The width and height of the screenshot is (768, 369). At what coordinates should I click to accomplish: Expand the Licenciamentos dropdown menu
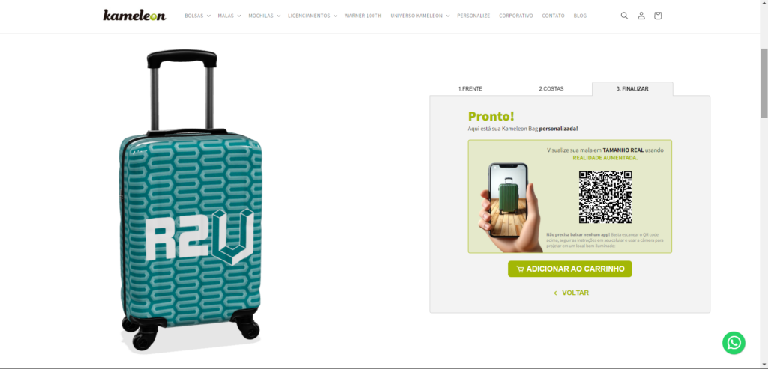[x=313, y=16]
